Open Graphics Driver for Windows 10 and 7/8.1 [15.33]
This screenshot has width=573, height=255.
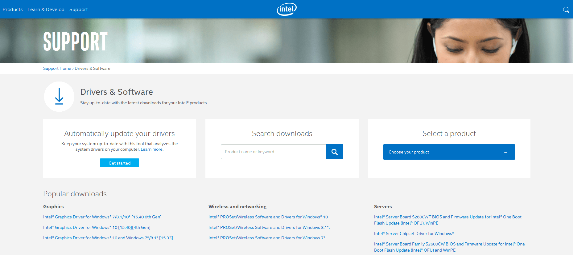(108, 238)
